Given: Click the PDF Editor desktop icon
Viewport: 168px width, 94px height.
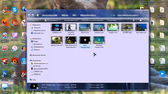Looking at the screenshot, I should (15, 37).
